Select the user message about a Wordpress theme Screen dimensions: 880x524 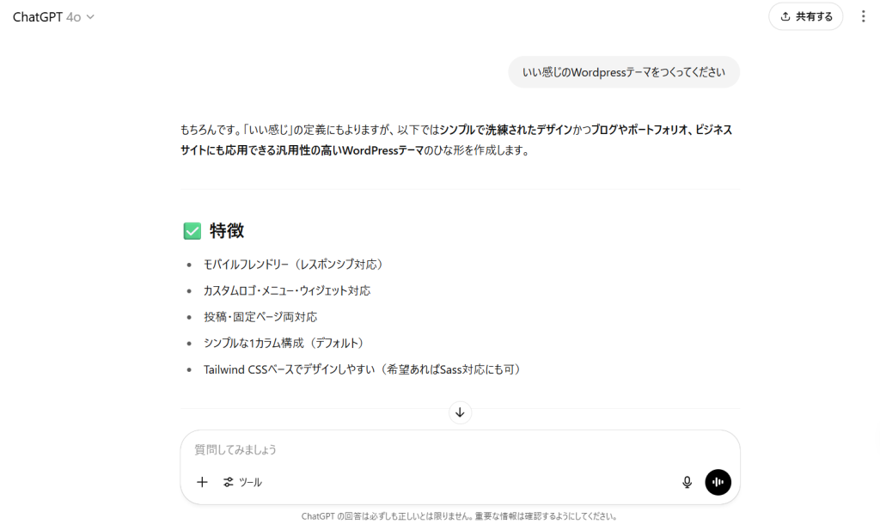point(624,72)
